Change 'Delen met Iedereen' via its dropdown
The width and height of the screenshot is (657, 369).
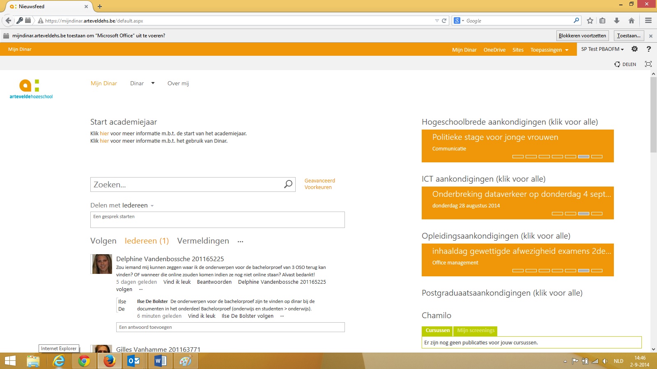(152, 205)
